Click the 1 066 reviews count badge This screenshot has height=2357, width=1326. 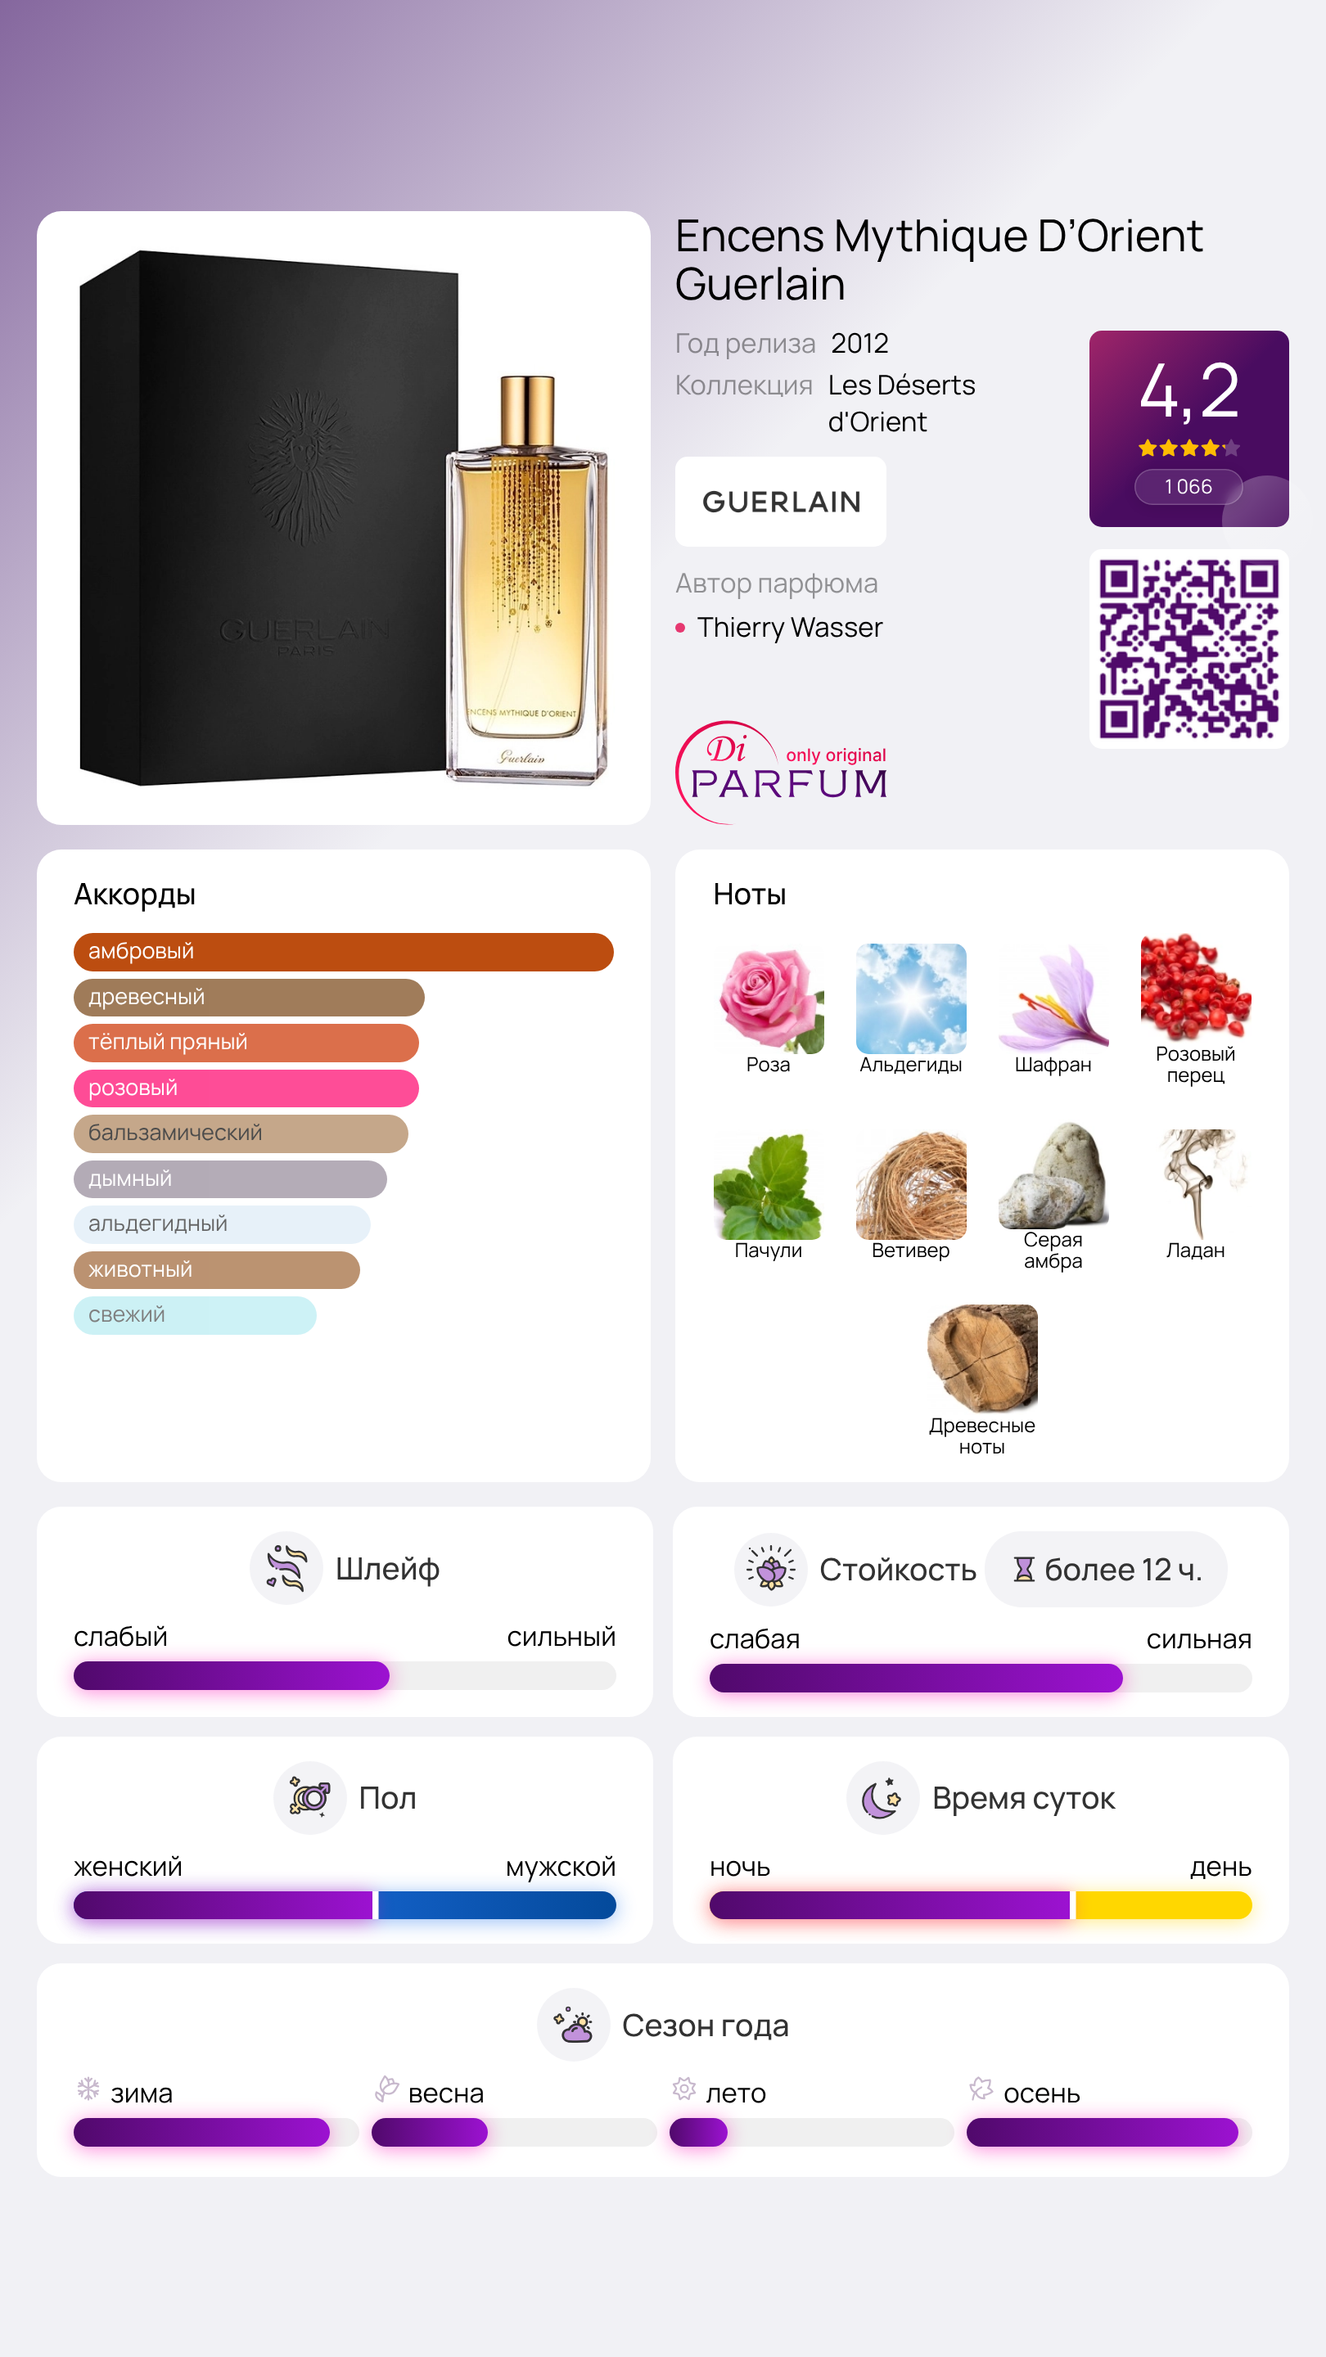(1188, 487)
